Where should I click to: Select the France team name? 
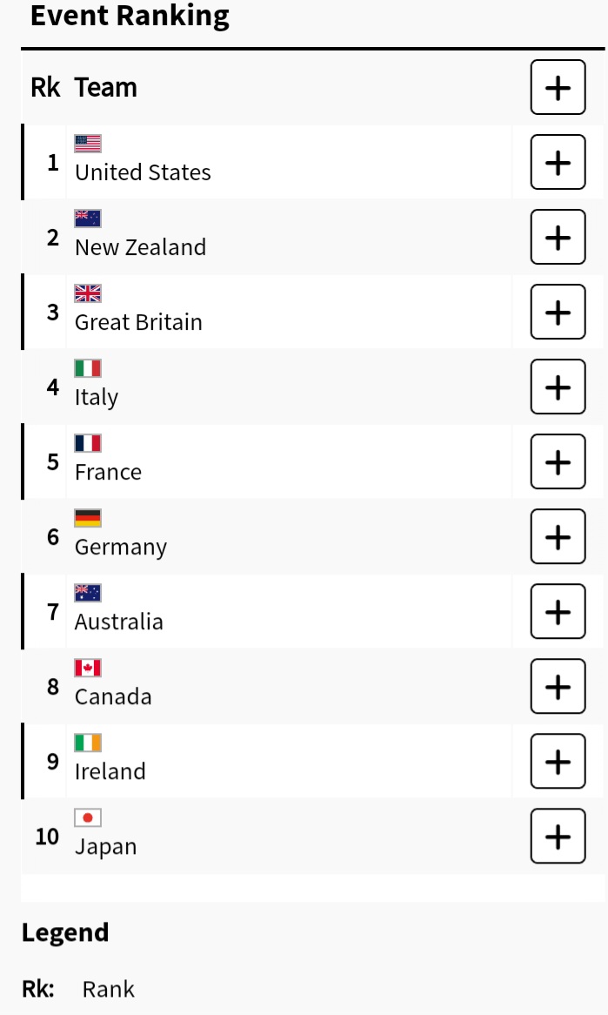click(x=108, y=472)
